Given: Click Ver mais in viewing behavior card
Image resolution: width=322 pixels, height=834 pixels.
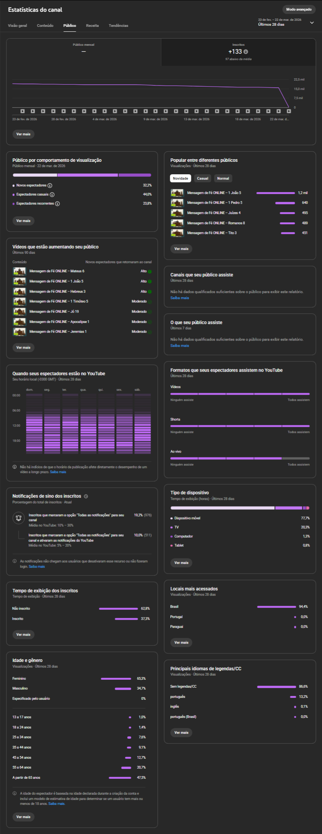Looking at the screenshot, I should tap(23, 221).
